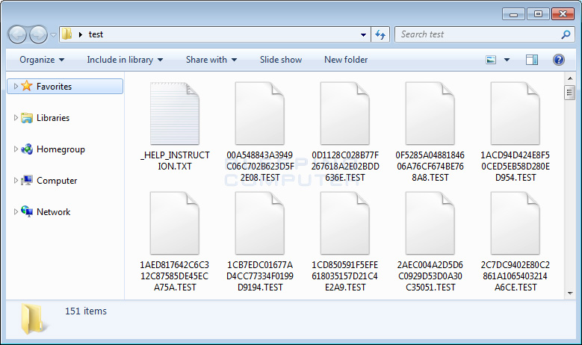Click the test breadcrumb in address bar
Image resolution: width=582 pixels, height=345 pixels.
[96, 34]
